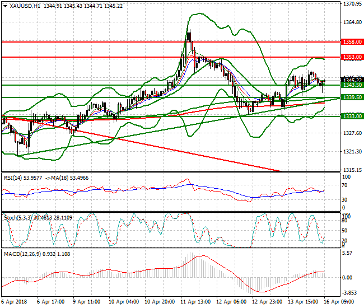Click the MACD -3.853 scale value
Image resolution: width=364 pixels, height=308 pixels.
click(x=349, y=293)
